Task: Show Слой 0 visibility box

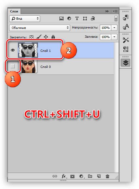Action: click(x=13, y=66)
